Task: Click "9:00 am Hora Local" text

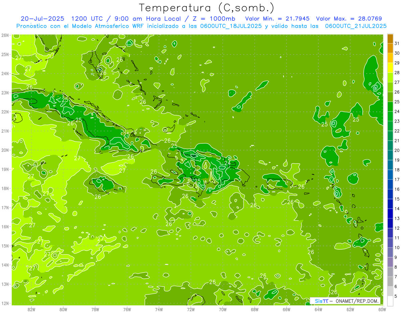Action: tap(147, 19)
